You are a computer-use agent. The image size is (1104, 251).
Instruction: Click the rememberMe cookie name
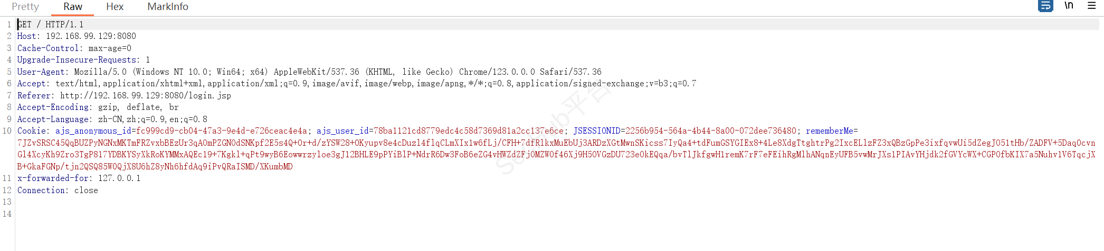point(829,131)
